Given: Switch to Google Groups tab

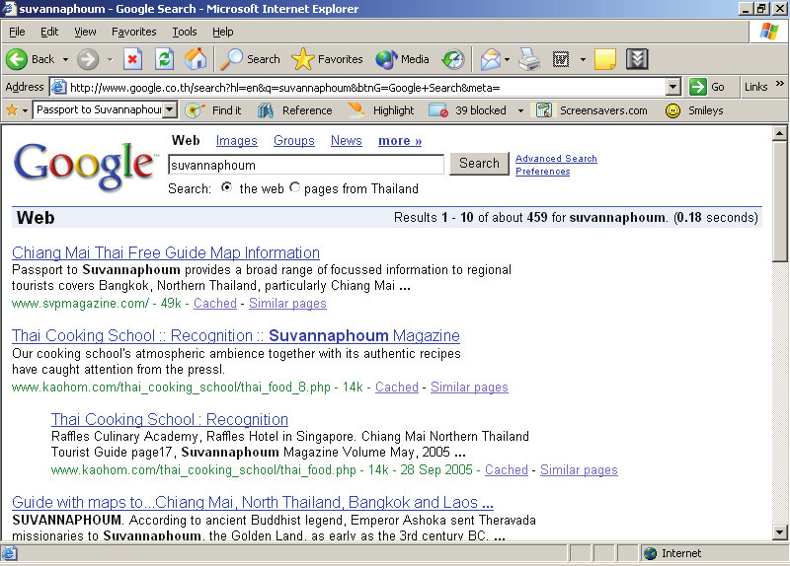Looking at the screenshot, I should click(294, 141).
